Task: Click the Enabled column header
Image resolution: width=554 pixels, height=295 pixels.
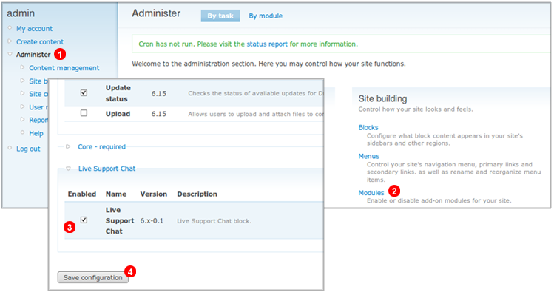Action: pos(82,194)
